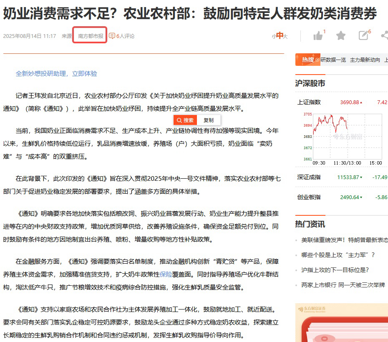388x342 pixels.
Task: Click the 7.42 change value for 上证指数
Action: click(382, 102)
